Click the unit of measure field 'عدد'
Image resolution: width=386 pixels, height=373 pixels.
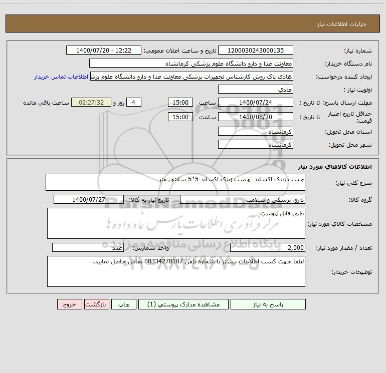click(88, 247)
